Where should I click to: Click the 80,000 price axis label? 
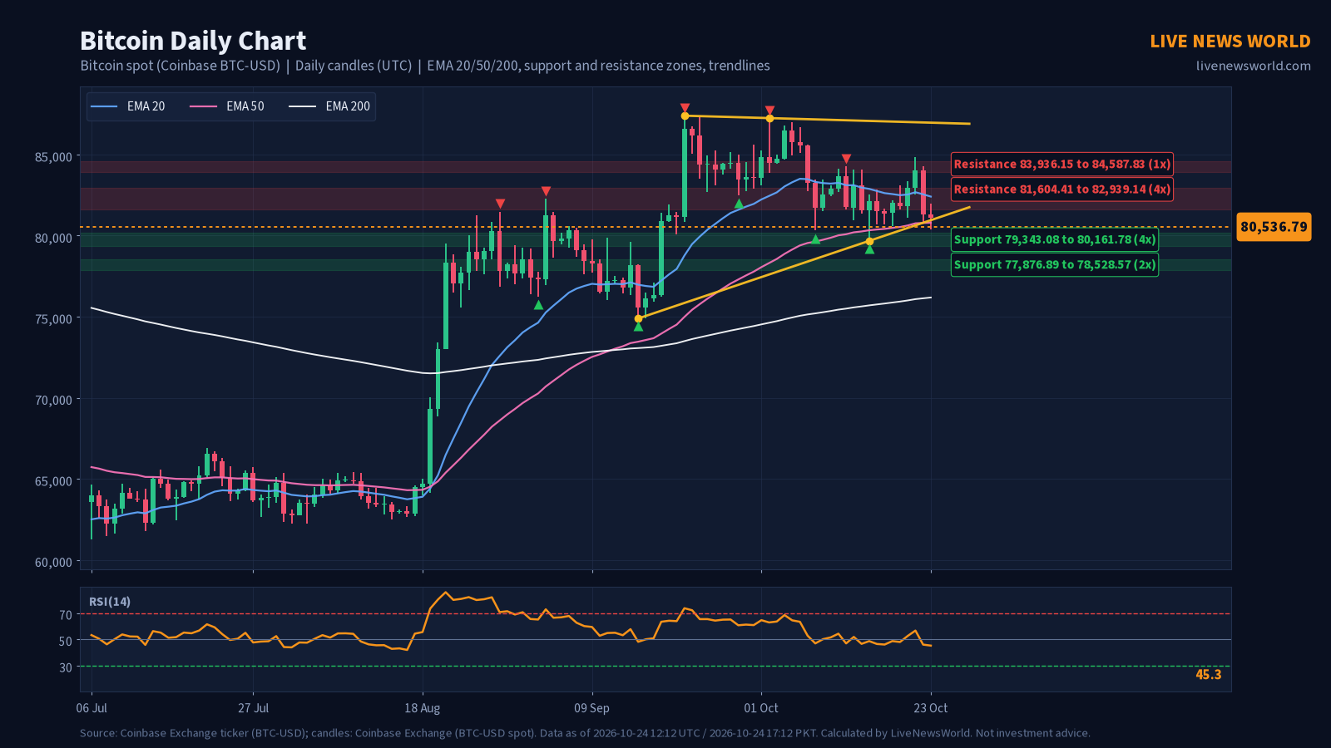click(x=53, y=238)
